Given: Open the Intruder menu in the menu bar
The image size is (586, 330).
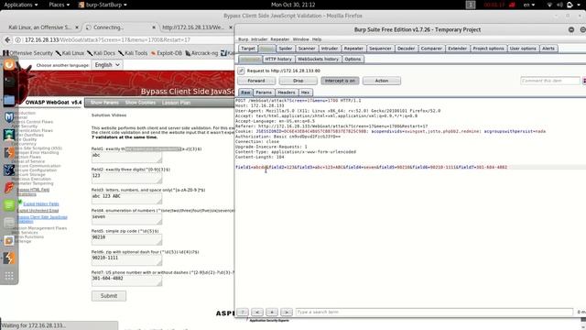Looking at the screenshot, I should click(x=259, y=39).
